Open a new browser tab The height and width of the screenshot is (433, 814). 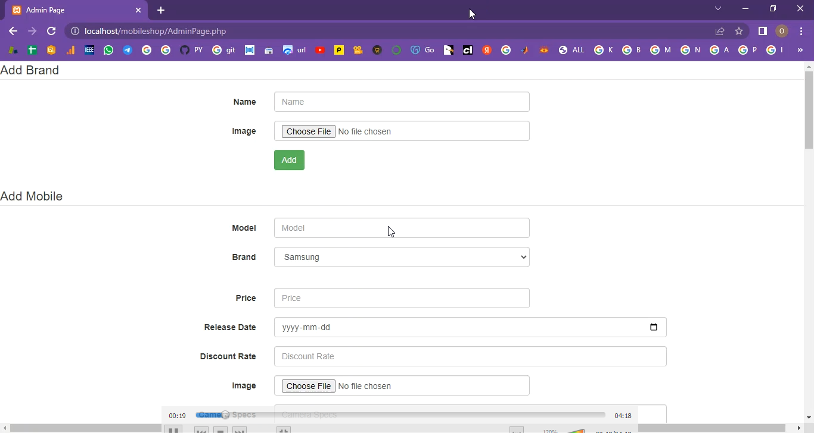[x=161, y=10]
